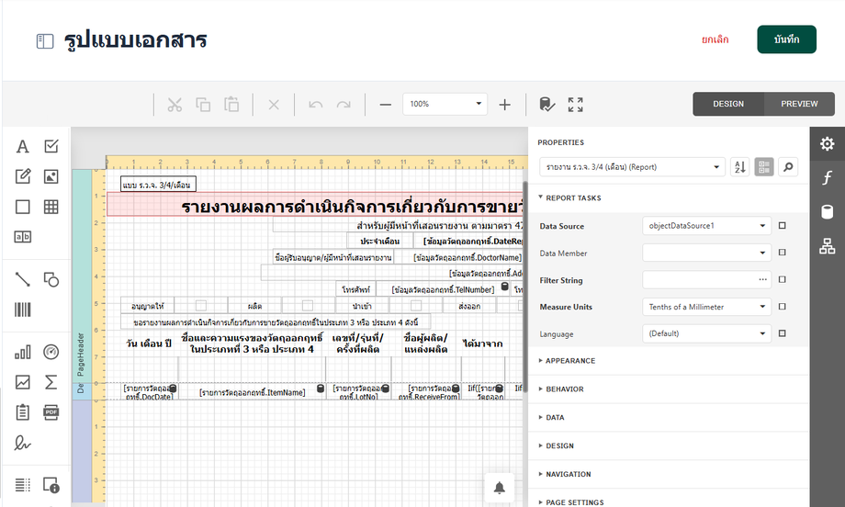The height and width of the screenshot is (507, 845).
Task: Open the Properties gear tab
Action: tap(828, 144)
